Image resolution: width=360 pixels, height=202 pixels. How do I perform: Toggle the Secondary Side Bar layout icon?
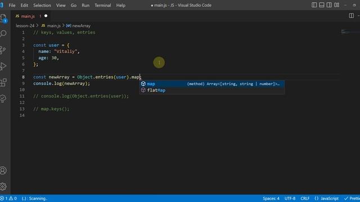click(x=329, y=5)
